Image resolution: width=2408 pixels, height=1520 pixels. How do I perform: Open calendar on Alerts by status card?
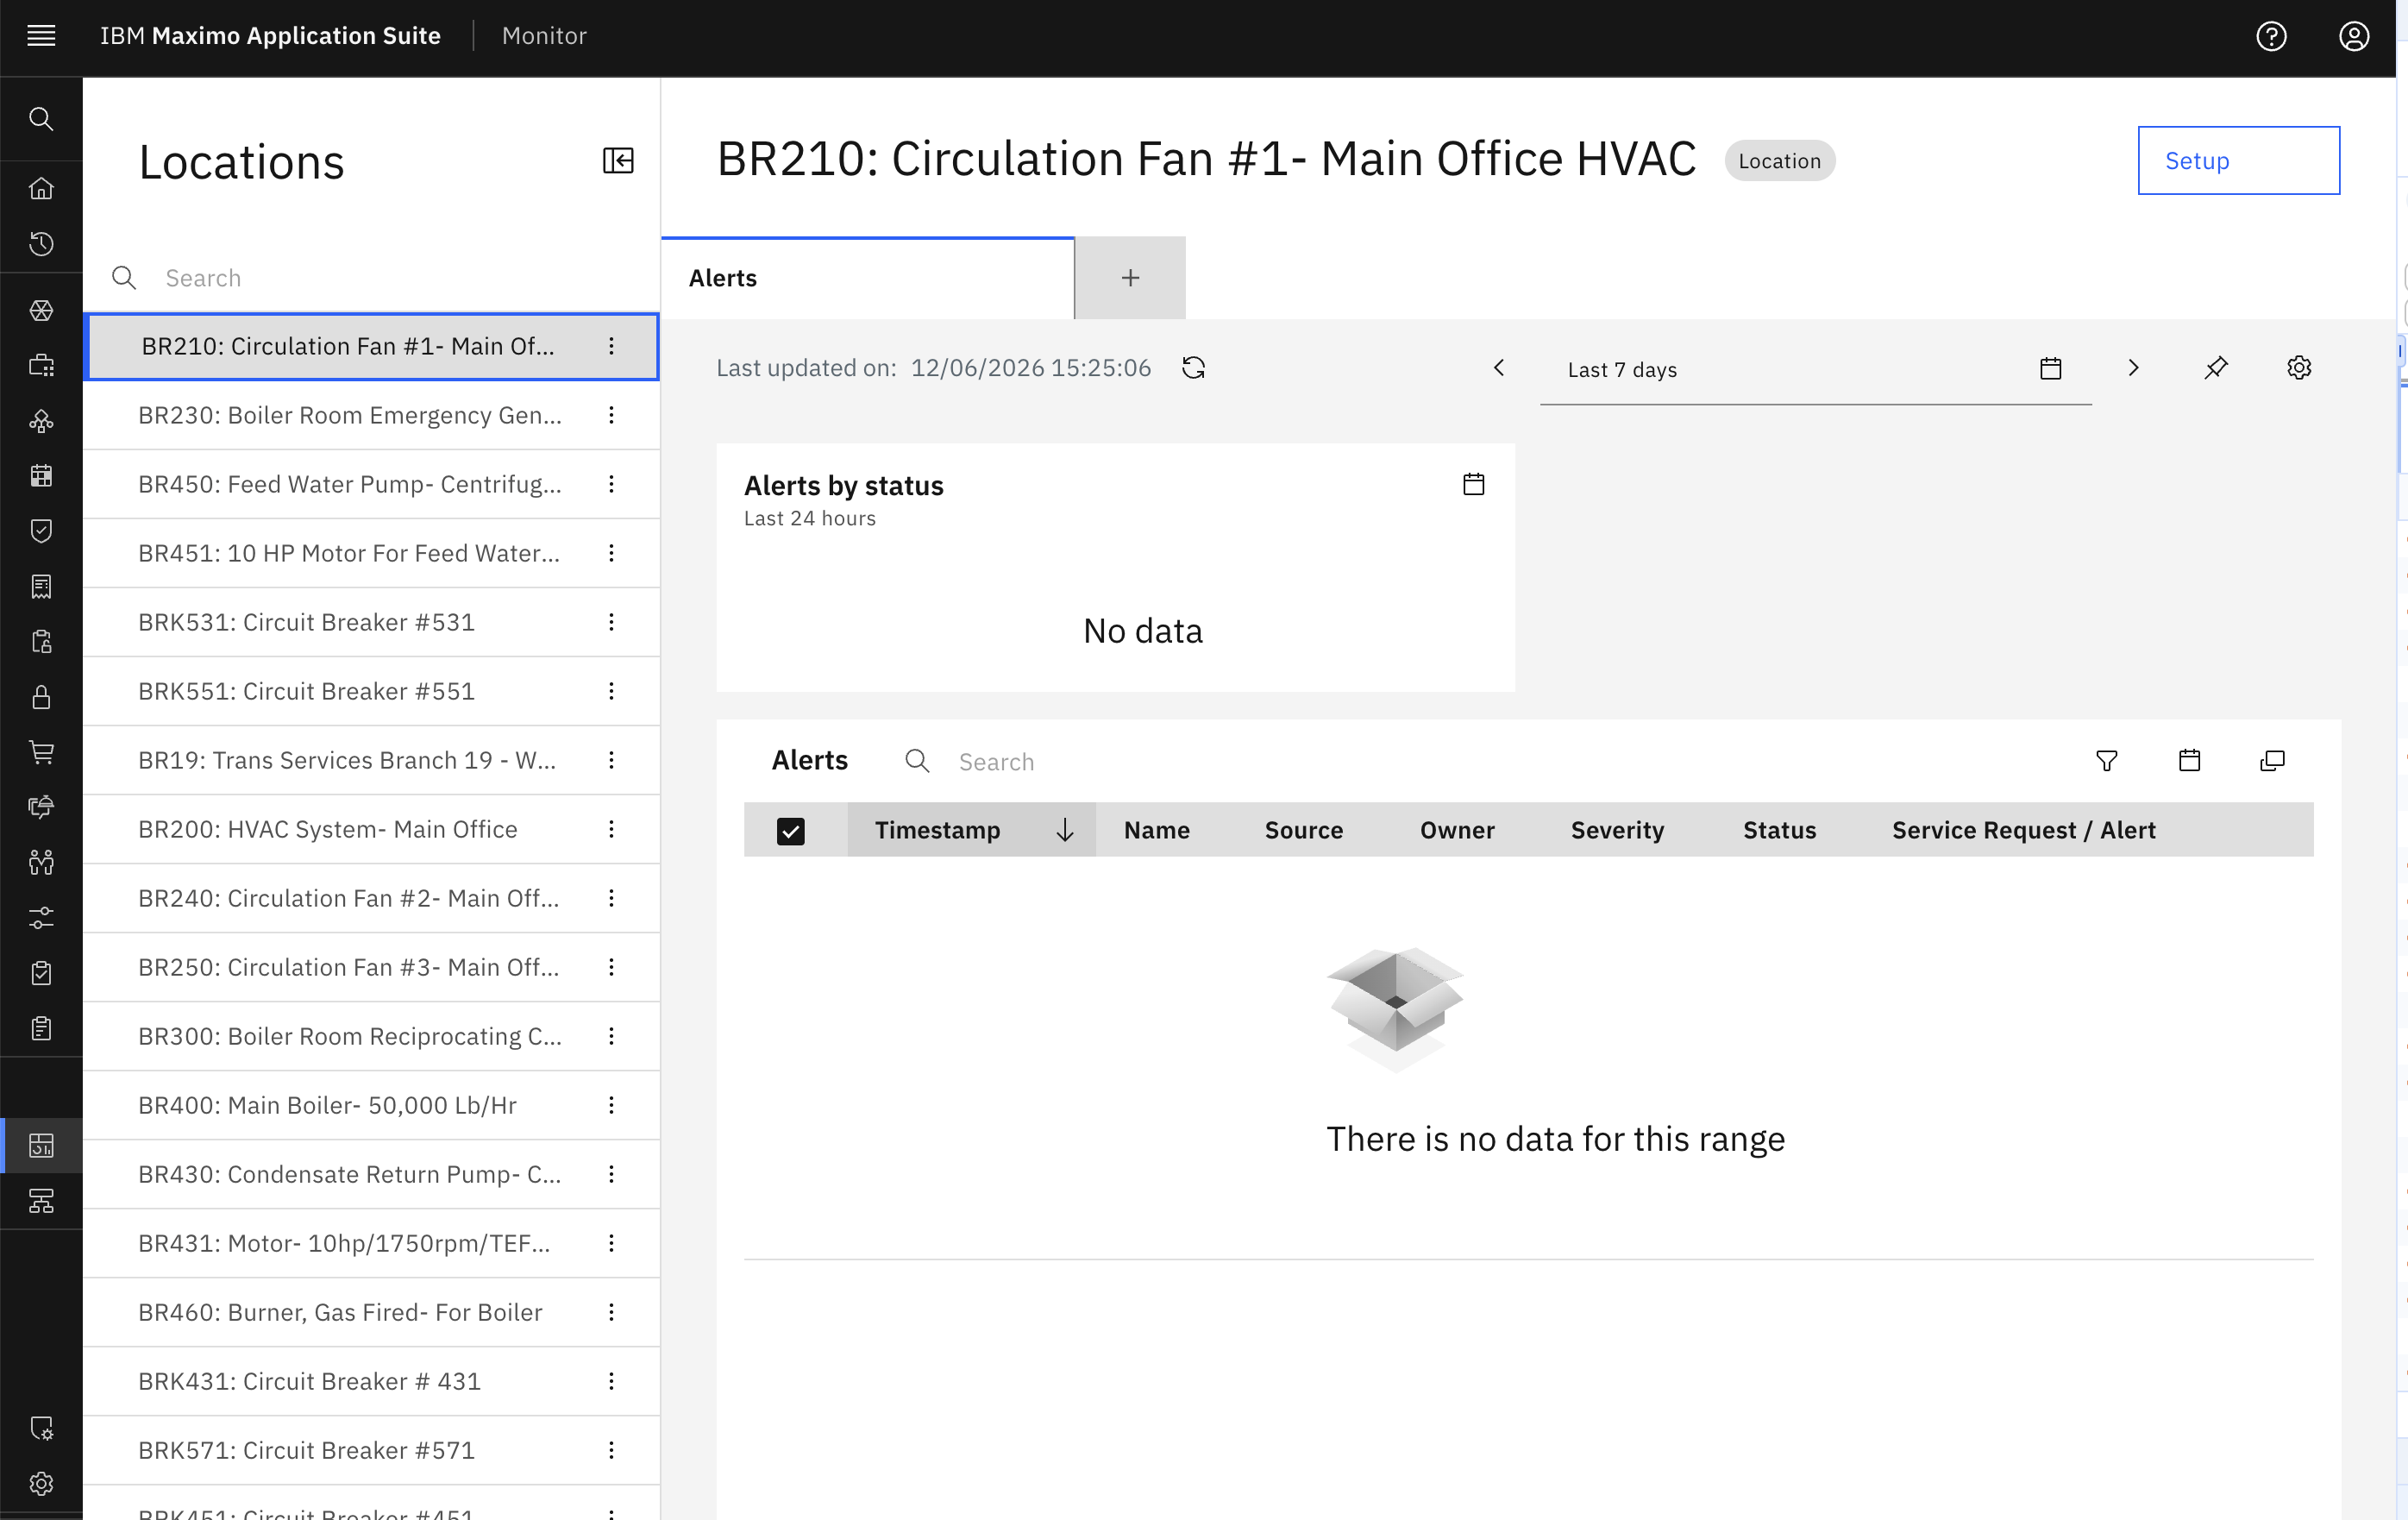point(1473,484)
